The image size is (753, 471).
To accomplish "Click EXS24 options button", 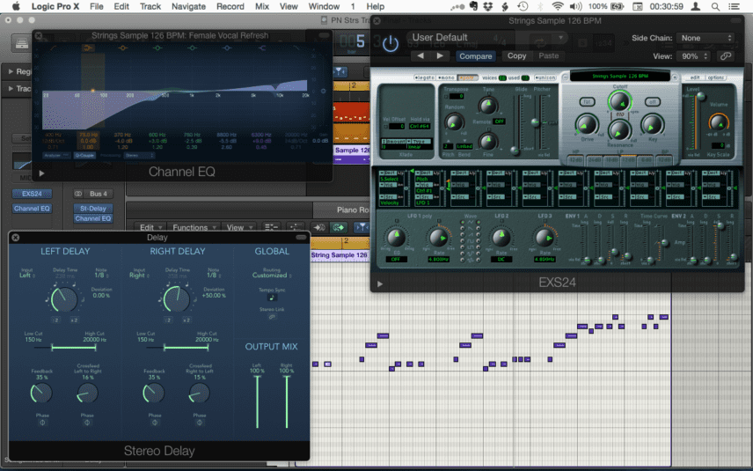I will (715, 77).
